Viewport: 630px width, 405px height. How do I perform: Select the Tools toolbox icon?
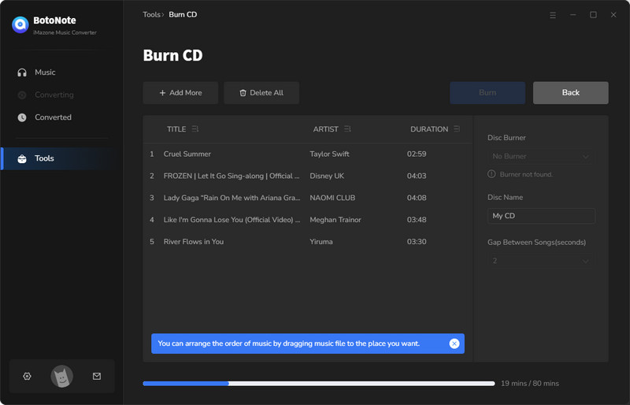tap(22, 158)
